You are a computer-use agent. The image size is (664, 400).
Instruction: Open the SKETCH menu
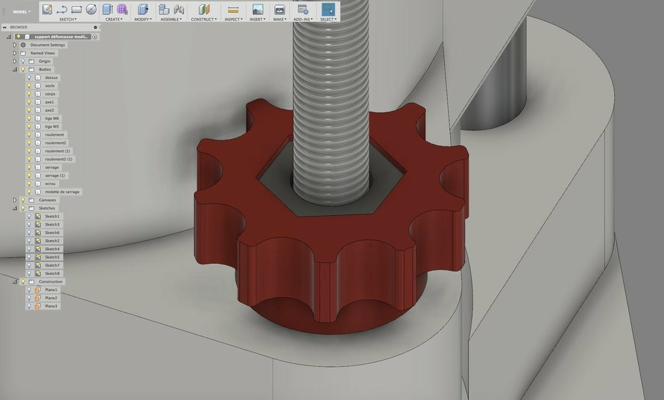[x=67, y=19]
